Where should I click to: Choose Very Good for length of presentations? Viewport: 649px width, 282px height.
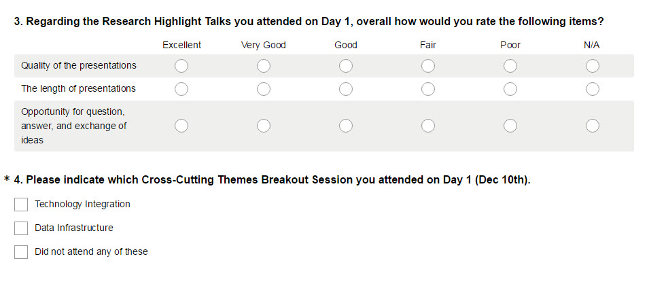(x=264, y=89)
